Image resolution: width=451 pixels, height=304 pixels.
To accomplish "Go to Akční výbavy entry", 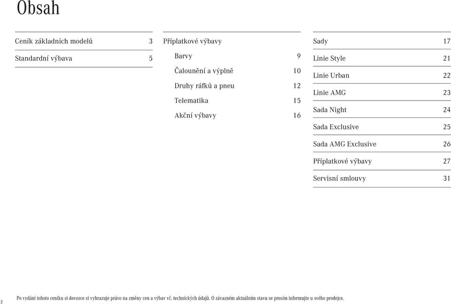I will (x=237, y=115).
